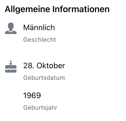Click the "Geburtsjahr" caption text
Viewport: 126px width, 121px height.
tap(40, 108)
